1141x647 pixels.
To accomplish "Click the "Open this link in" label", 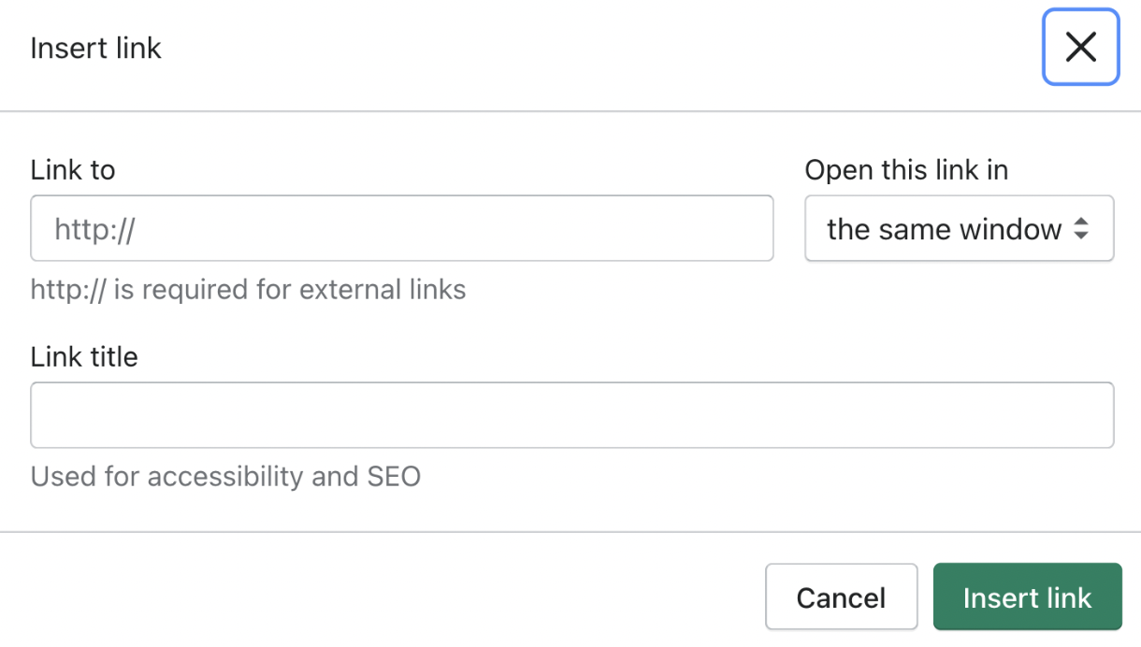I will click(906, 170).
